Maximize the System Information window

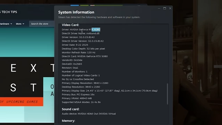164,8
